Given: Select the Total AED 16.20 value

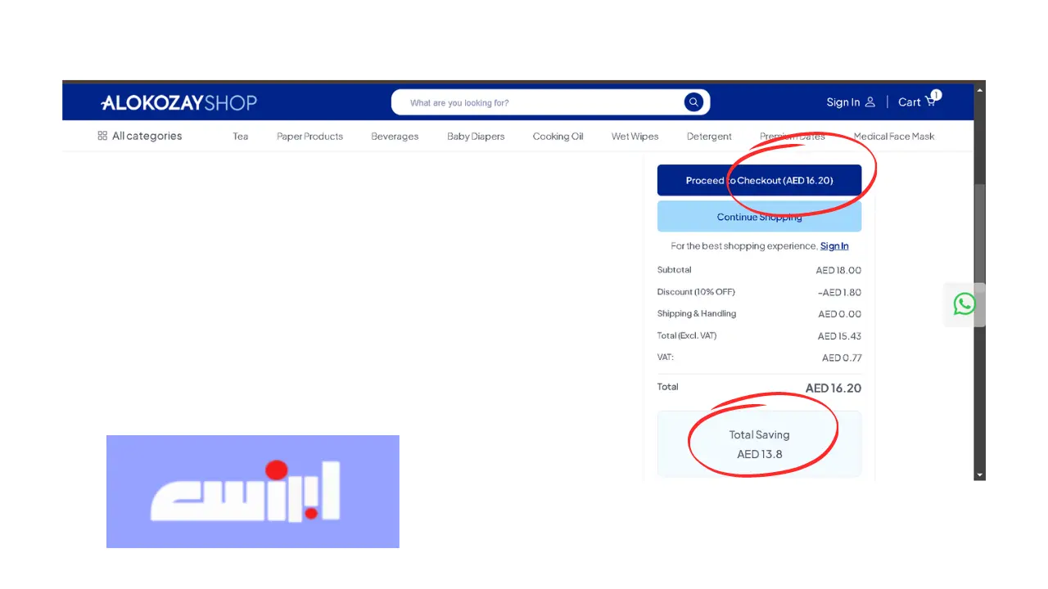Looking at the screenshot, I should (x=833, y=389).
